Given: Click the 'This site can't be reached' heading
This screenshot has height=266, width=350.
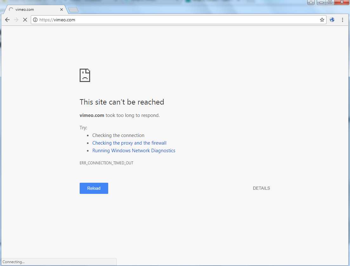Looking at the screenshot, I should [x=122, y=102].
